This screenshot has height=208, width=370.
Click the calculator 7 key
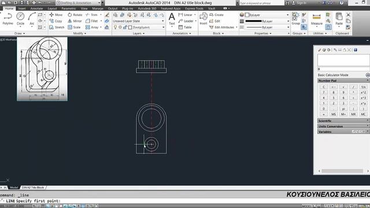point(324,92)
